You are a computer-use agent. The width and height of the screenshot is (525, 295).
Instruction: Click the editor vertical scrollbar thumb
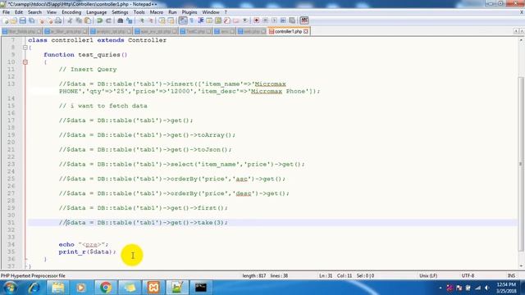click(521, 164)
